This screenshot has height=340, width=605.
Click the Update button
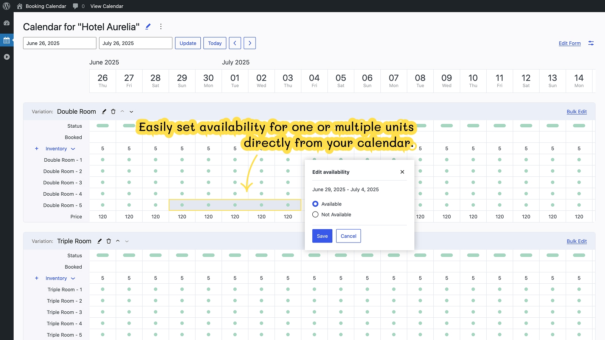click(x=188, y=43)
